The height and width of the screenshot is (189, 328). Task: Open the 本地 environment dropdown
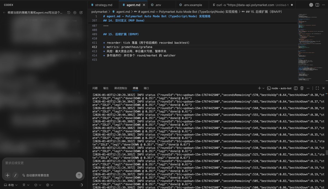[x=11, y=185]
